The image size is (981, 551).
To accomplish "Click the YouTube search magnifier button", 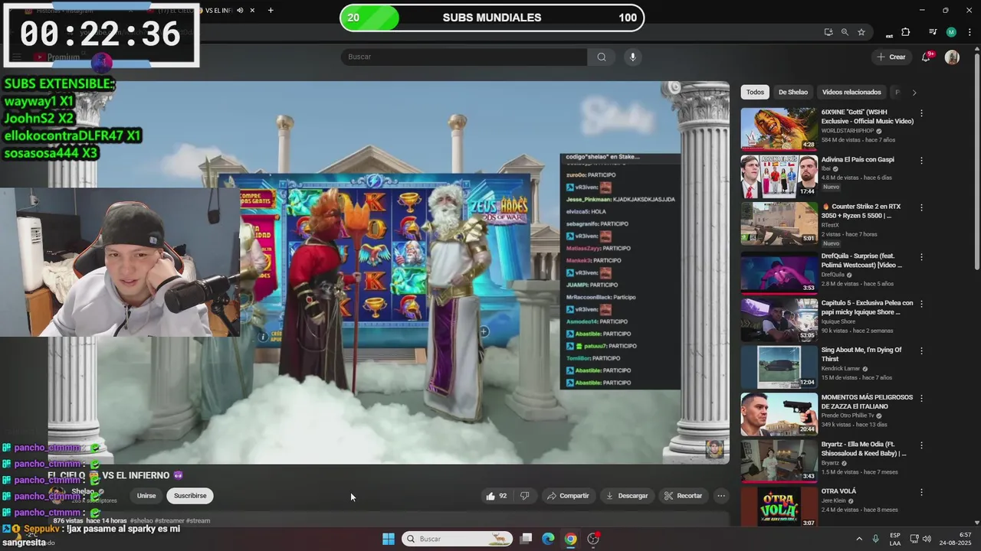I will pyautogui.click(x=602, y=57).
